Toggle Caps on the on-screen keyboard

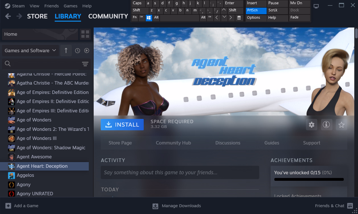coord(138,3)
